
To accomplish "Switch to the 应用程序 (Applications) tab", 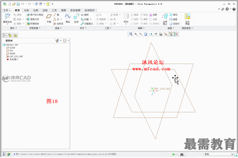I will pos(90,10).
